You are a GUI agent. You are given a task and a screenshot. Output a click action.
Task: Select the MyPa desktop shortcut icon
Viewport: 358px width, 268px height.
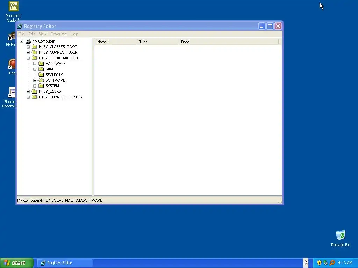pos(12,36)
